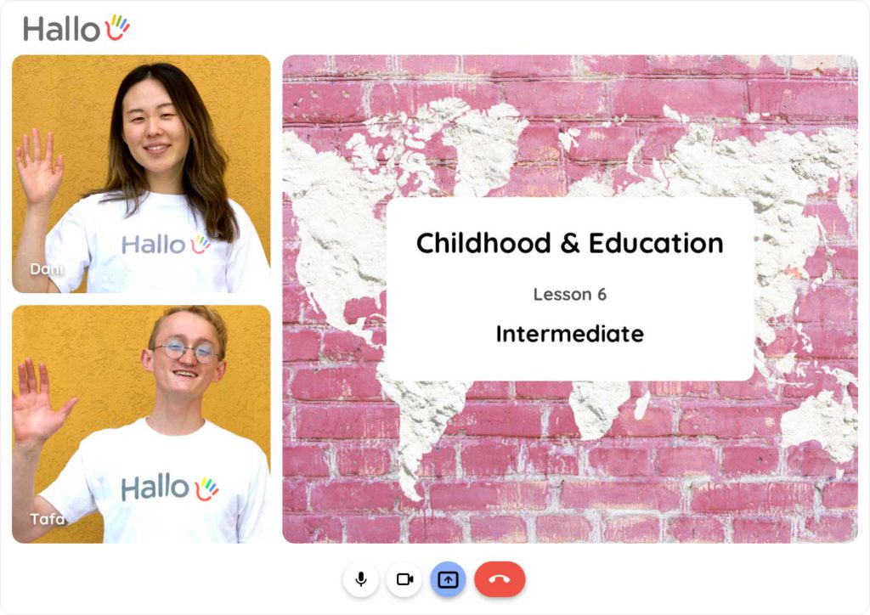This screenshot has height=615, width=870.
Task: Click the Hallo logo on Tafa's shirt
Action: 170,488
